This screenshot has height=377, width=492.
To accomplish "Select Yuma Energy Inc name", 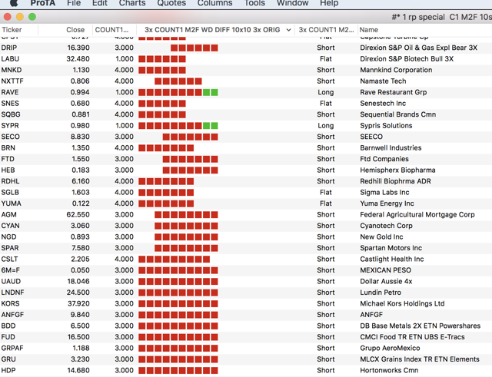I will (387, 203).
